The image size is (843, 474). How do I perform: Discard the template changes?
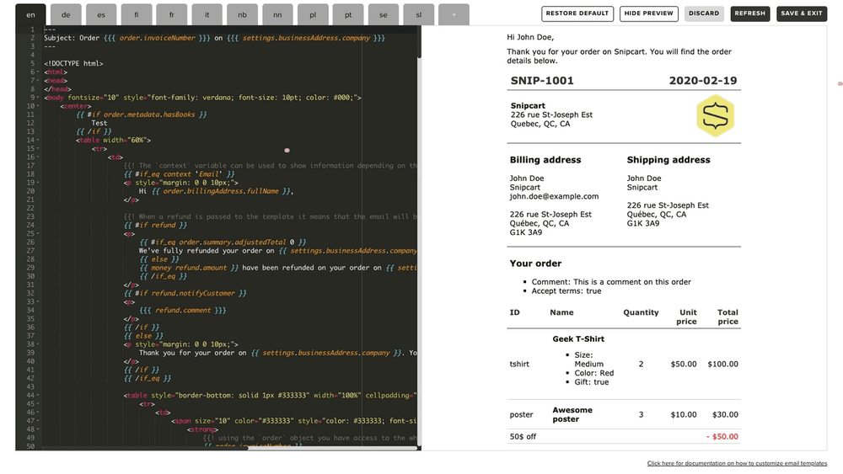703,13
